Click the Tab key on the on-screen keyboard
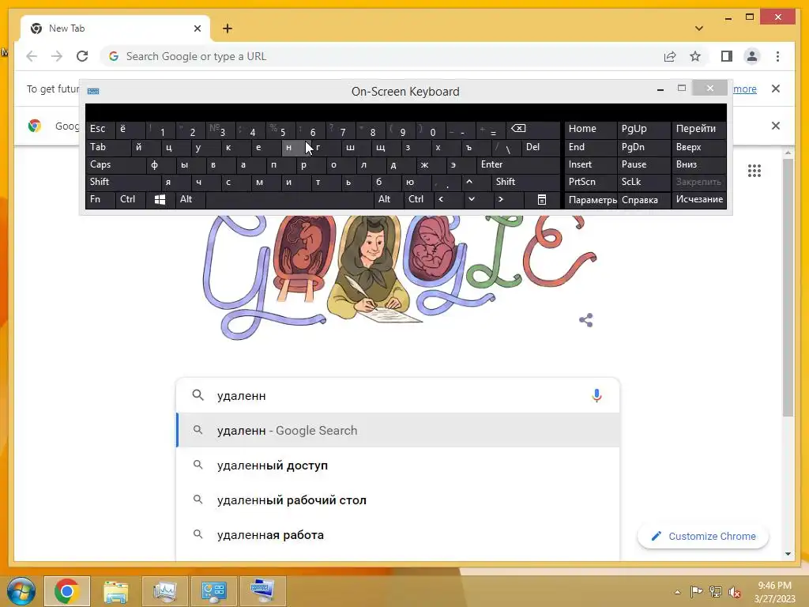The image size is (809, 607). pyautogui.click(x=108, y=147)
